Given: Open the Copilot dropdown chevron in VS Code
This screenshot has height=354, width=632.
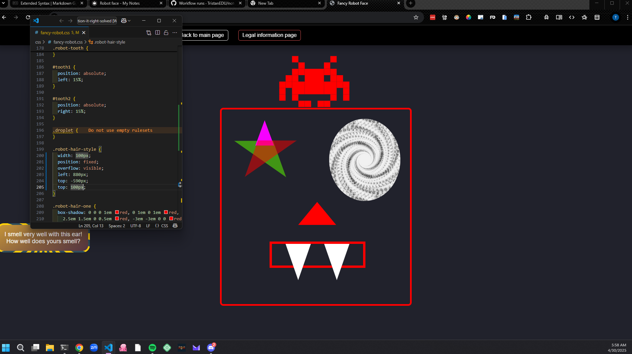Looking at the screenshot, I should pyautogui.click(x=129, y=21).
